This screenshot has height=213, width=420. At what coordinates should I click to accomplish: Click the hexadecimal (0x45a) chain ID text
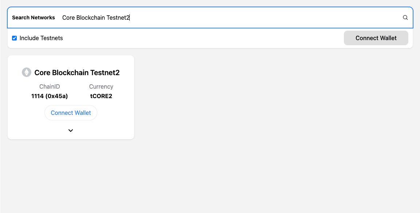tap(56, 96)
